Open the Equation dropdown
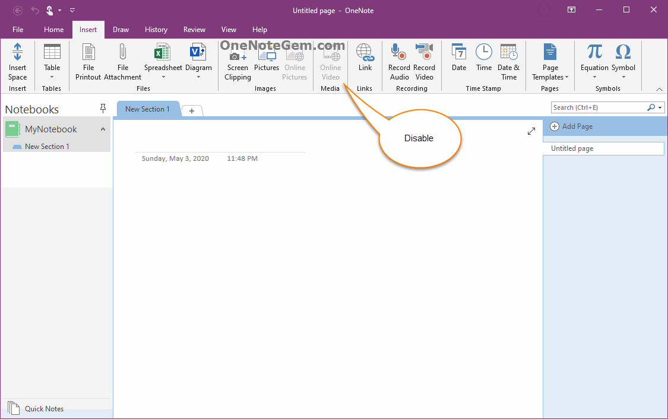This screenshot has width=668, height=419. [x=595, y=77]
